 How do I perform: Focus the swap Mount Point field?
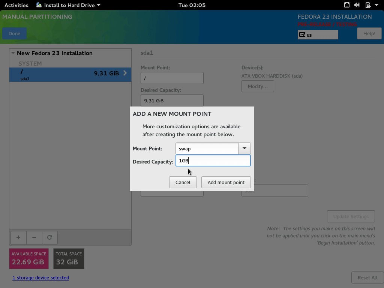click(207, 148)
